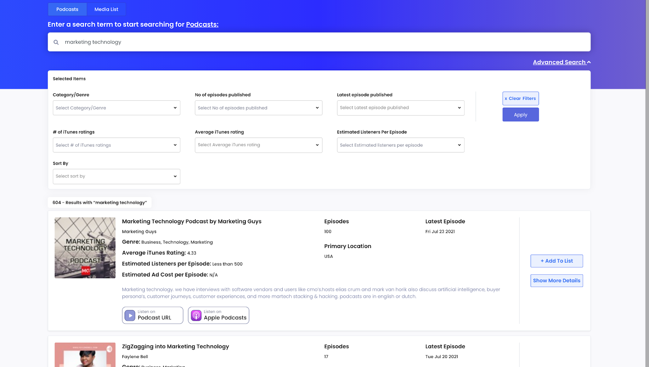Add Marketing Technology Podcast to list
This screenshot has height=367, width=649.
557,261
